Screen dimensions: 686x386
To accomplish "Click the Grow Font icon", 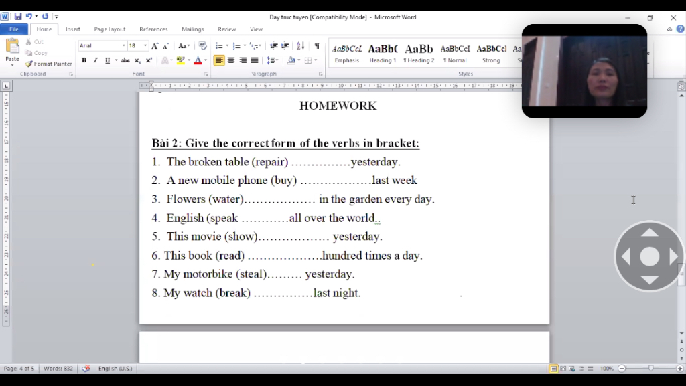I will point(155,46).
